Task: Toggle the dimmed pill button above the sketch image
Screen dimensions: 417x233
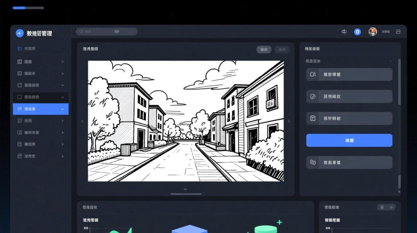Action: (x=282, y=50)
